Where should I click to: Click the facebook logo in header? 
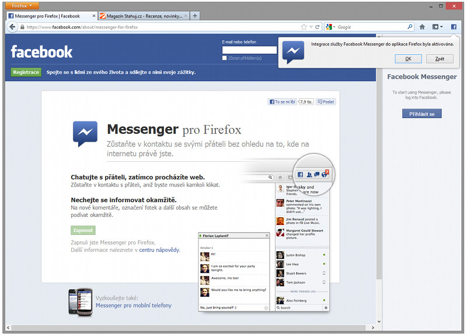41,52
